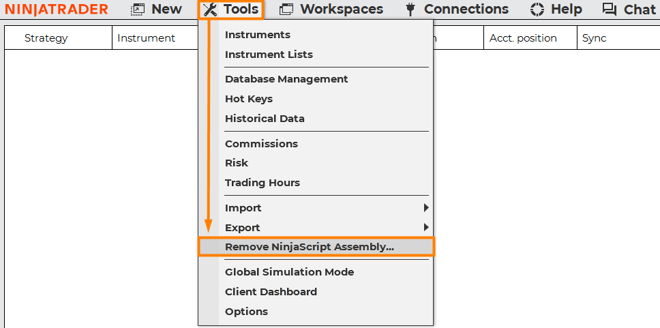Click the Chat speech bubble icon
This screenshot has width=660, height=328.
pyautogui.click(x=609, y=10)
